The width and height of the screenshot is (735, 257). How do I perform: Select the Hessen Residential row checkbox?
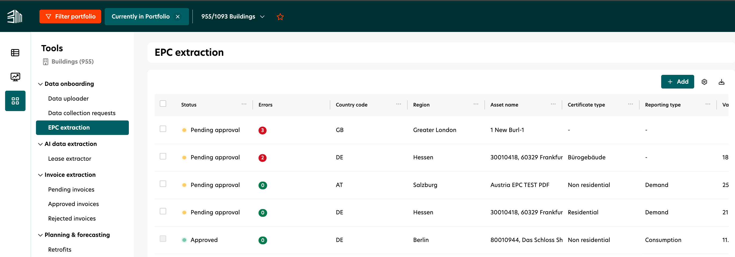coord(163,211)
